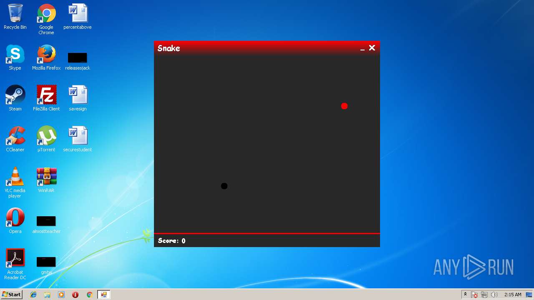Open the media player taskbar icon
Viewport: 534px width, 300px height.
pyautogui.click(x=61, y=295)
